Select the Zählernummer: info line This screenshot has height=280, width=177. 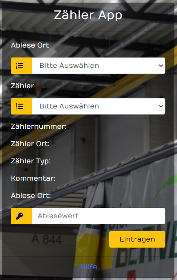[38, 127]
